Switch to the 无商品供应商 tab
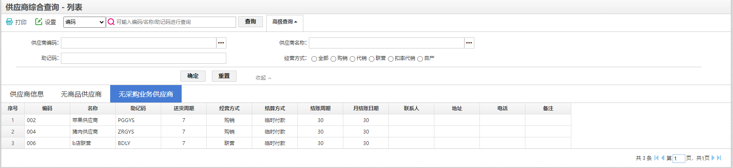The image size is (733, 168). point(81,94)
